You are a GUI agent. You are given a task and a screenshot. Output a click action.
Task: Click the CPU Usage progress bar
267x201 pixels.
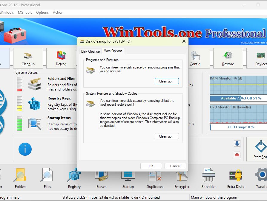point(239,127)
